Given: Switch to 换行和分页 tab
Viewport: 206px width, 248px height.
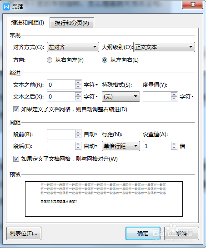Looking at the screenshot, I should click(72, 23).
